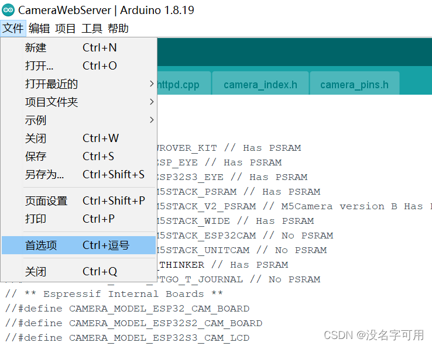Expand the 打开最近的 submenu
Screen dimensions: 432x346
coord(79,84)
